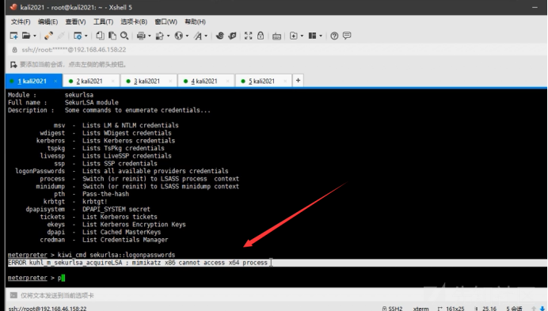
Task: Add a new tab with plus button
Action: [298, 81]
